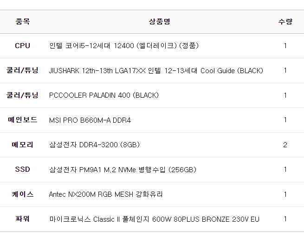Click the quantity value in the CPU row
The width and height of the screenshot is (304, 237).
coord(285,46)
